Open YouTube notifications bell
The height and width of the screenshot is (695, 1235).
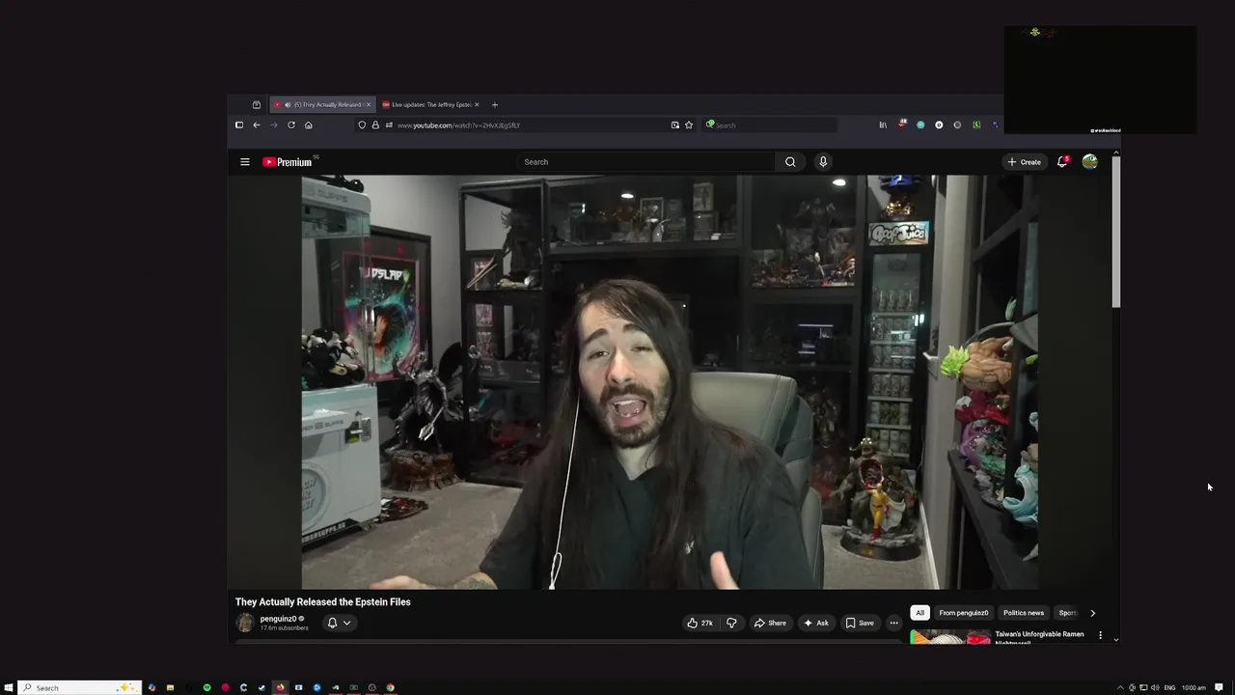click(1062, 161)
